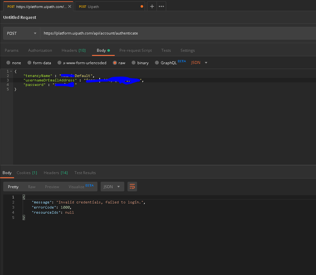Open the Params tab
The image size is (316, 275).
12,50
